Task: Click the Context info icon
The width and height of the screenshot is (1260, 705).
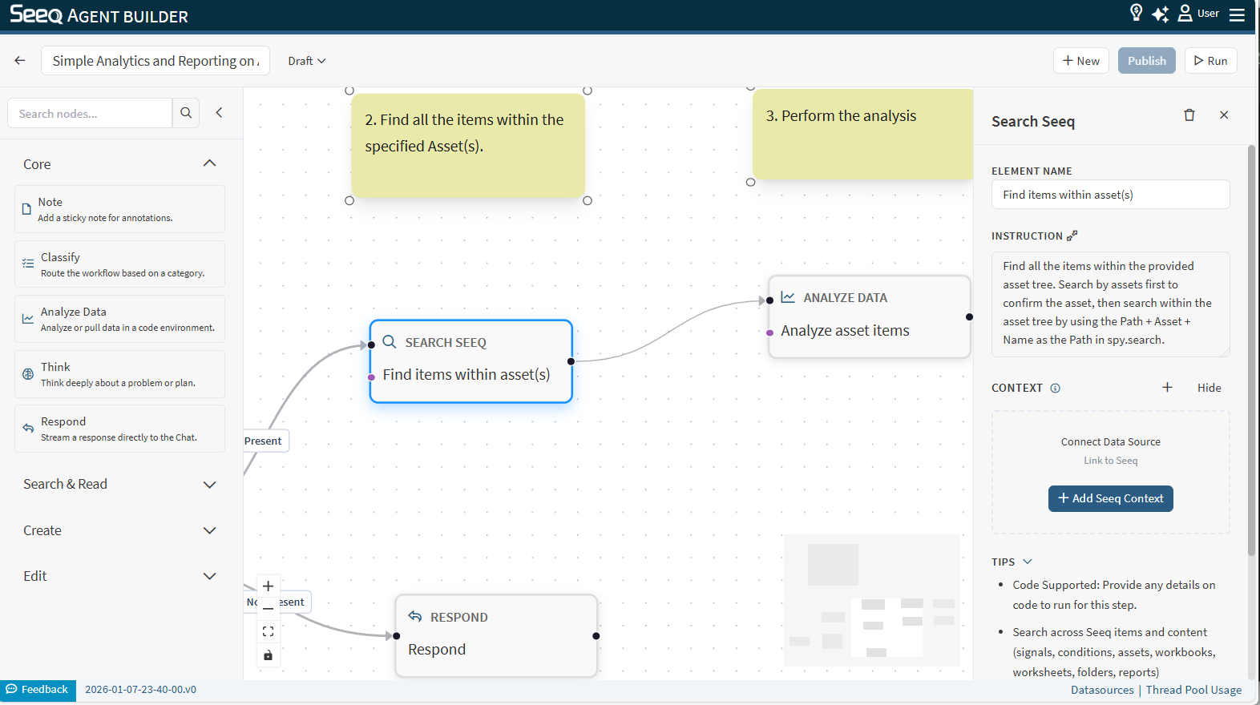Action: click(x=1056, y=389)
